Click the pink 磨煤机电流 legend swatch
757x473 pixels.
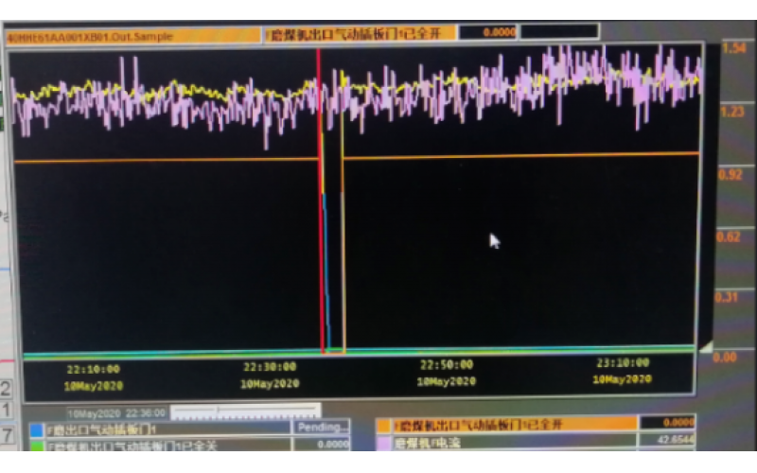point(383,441)
